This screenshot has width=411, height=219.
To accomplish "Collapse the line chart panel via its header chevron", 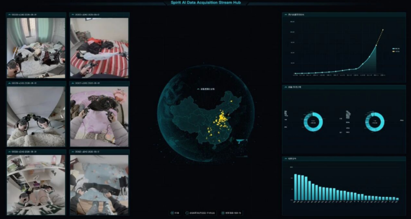I will 285,15.
